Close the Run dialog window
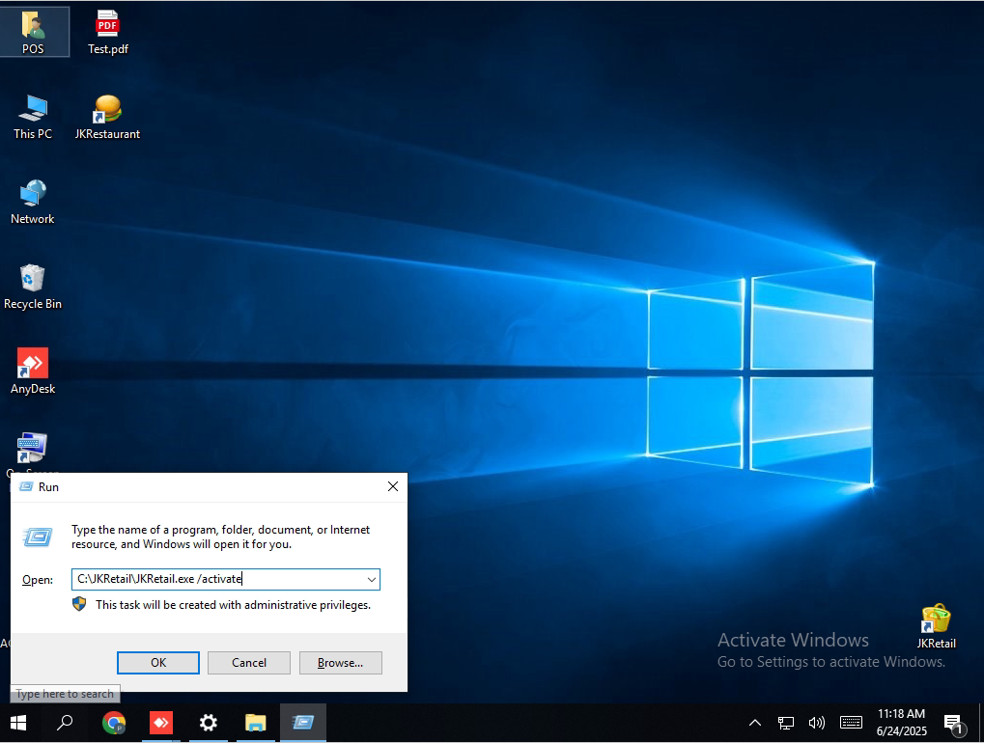This screenshot has height=743, width=984. point(393,486)
